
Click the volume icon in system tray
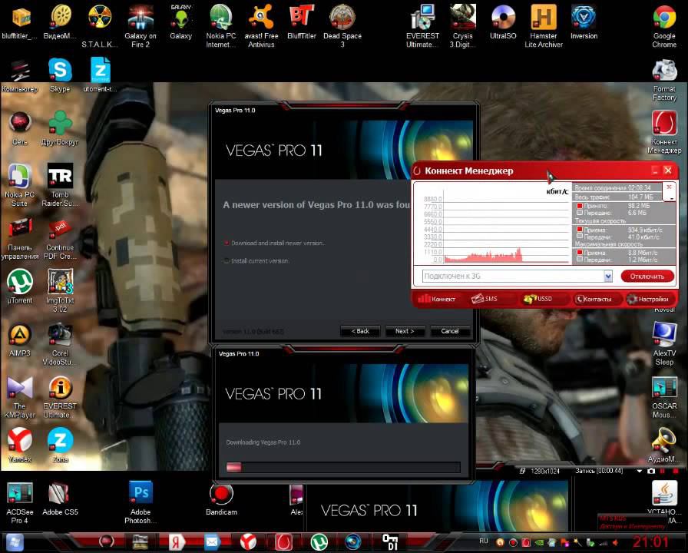point(615,543)
